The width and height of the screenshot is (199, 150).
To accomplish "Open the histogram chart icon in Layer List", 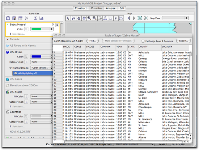I will click(41, 18).
